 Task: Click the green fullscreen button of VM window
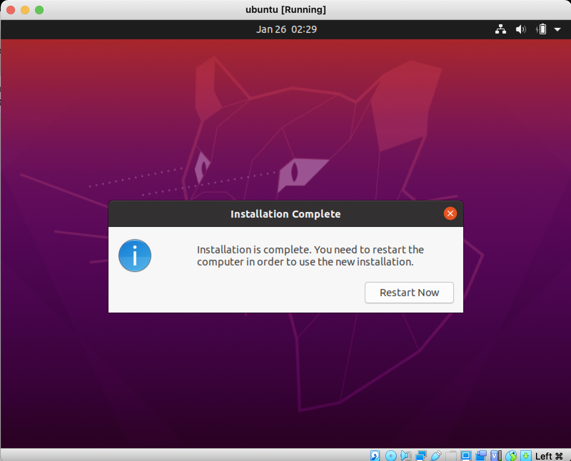pos(39,10)
